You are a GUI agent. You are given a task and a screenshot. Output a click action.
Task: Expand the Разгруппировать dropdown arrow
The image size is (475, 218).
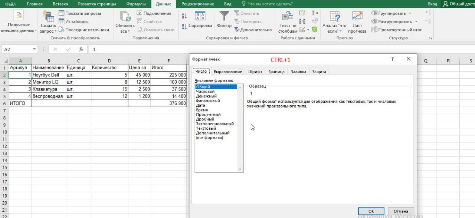click(x=416, y=22)
